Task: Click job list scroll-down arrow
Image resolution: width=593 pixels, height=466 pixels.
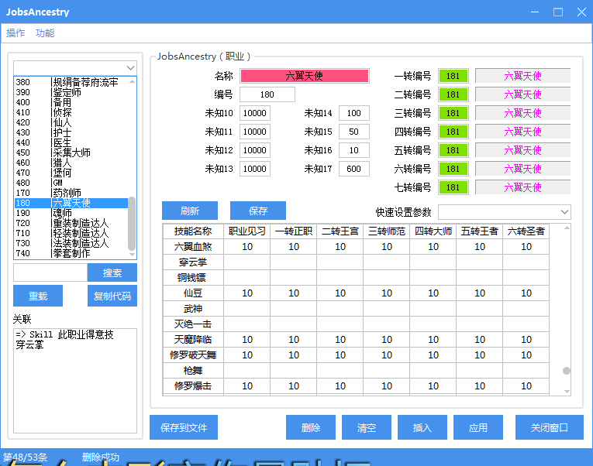Action: tap(132, 255)
